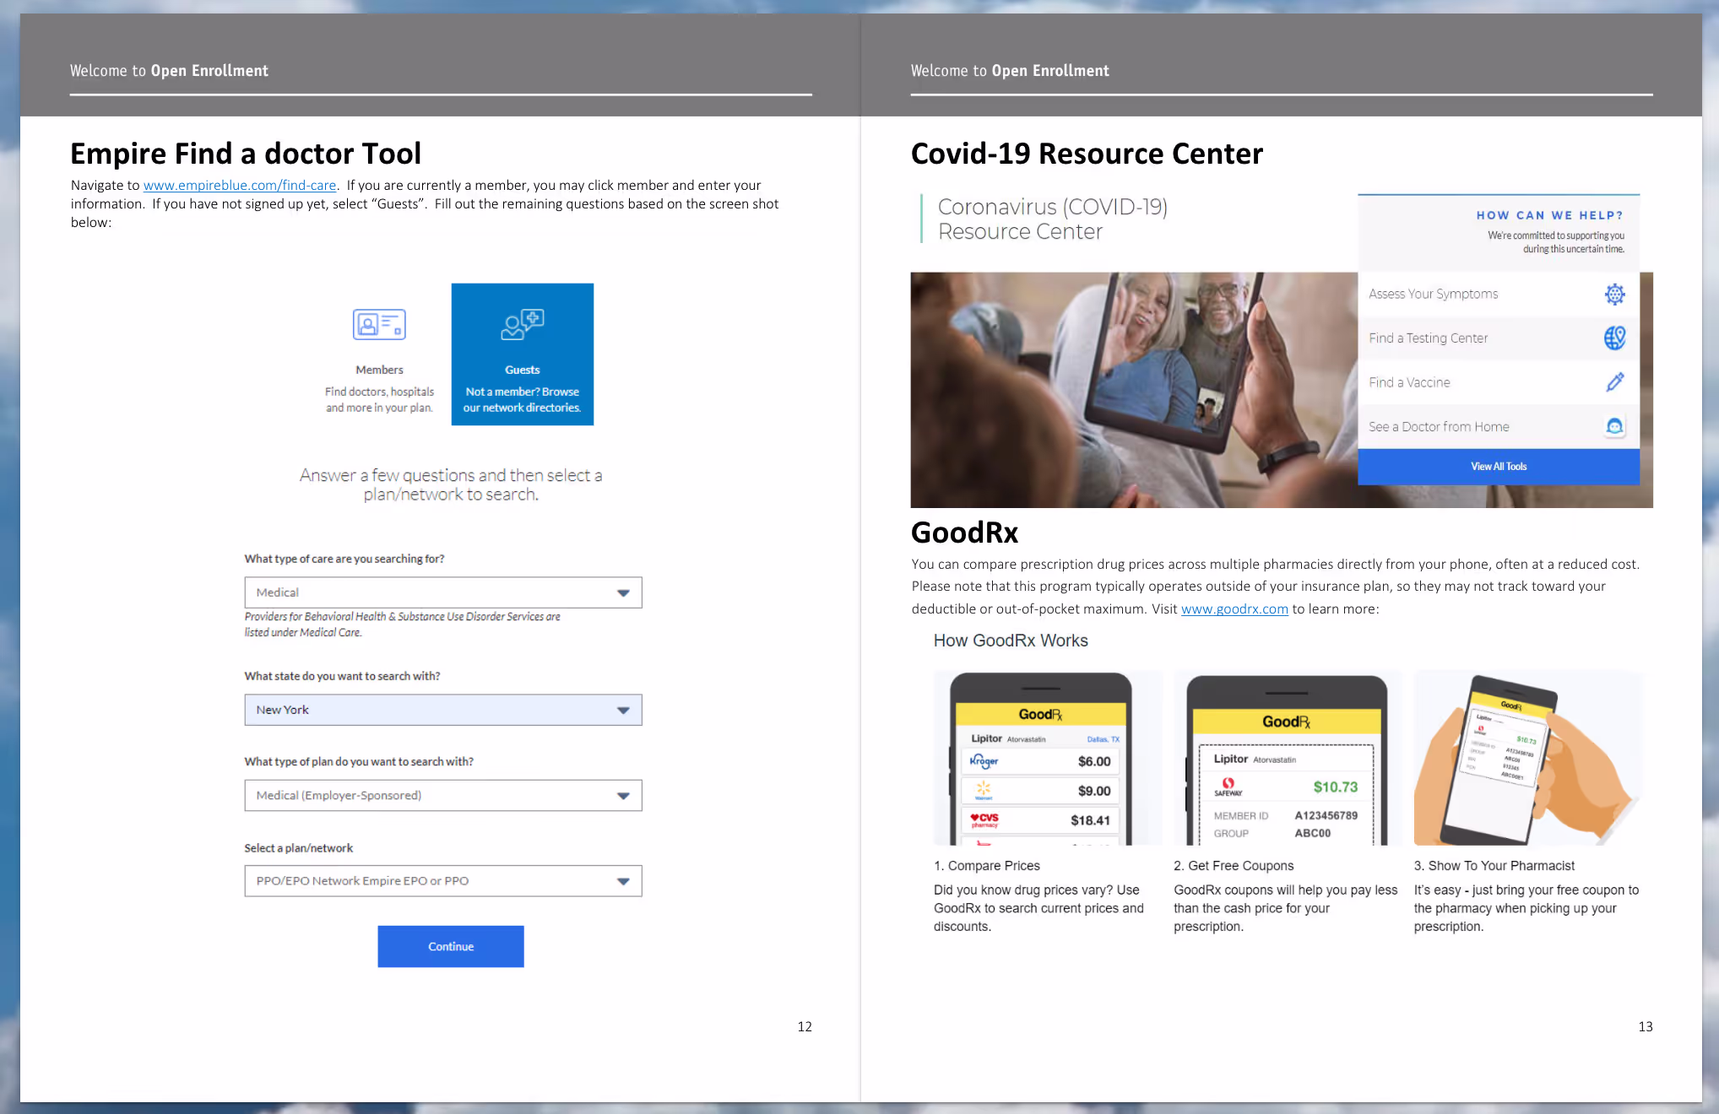This screenshot has height=1114, width=1719.
Task: Click the HOW CAN WE HELP? header
Action: tap(1549, 215)
